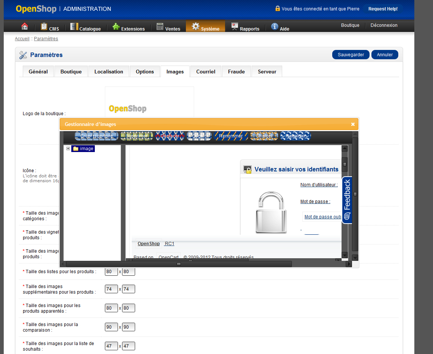The image size is (433, 354).
Task: Switch to the Fraude tab
Action: (236, 72)
